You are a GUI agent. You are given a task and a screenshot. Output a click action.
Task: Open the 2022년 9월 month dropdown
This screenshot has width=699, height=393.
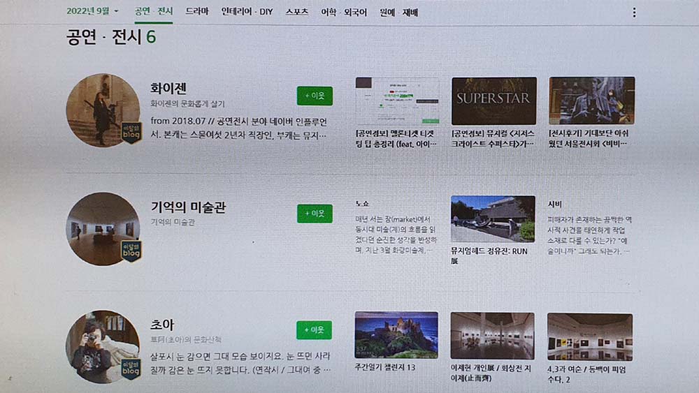tap(92, 11)
